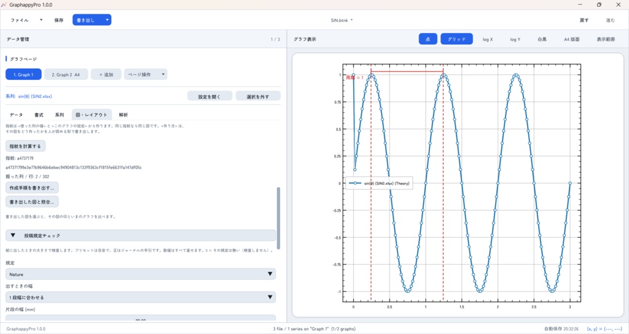Click the 自動保存 20:32:26 status
Screen dimensions: 629x334
[561, 329]
